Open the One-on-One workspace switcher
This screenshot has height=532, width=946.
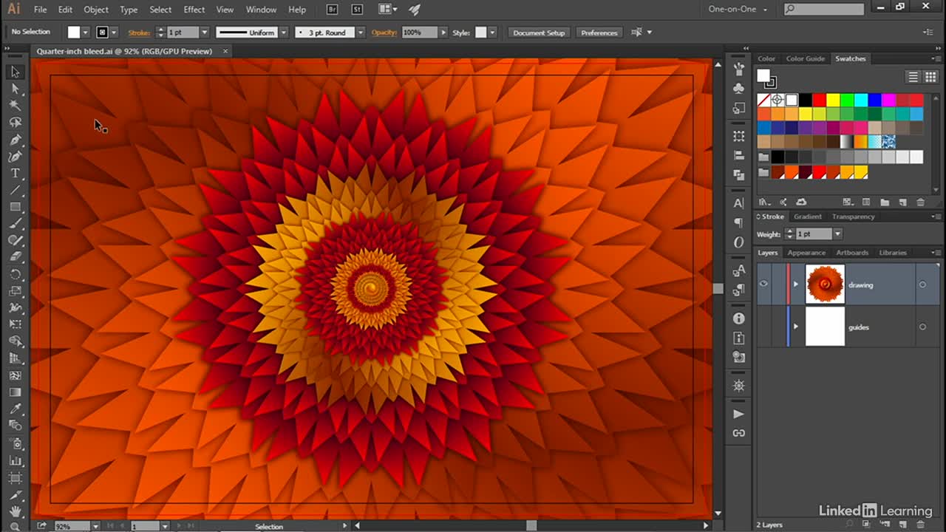[x=738, y=10]
